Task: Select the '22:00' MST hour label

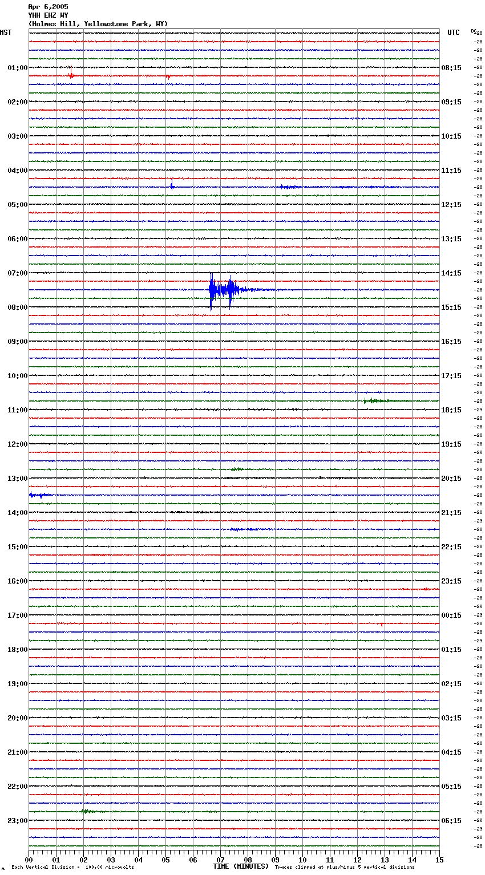Action: (18, 787)
